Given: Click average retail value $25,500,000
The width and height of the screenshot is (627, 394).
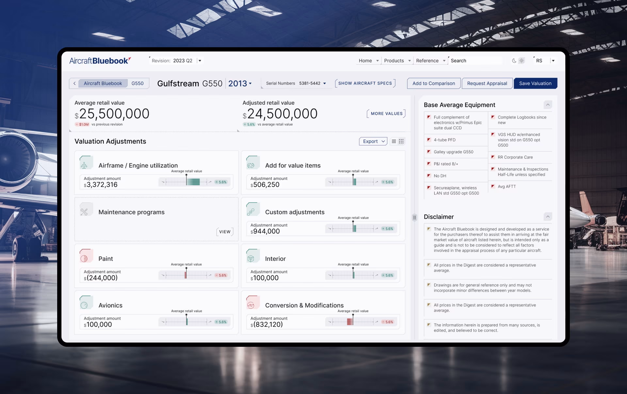Looking at the screenshot, I should tap(112, 114).
